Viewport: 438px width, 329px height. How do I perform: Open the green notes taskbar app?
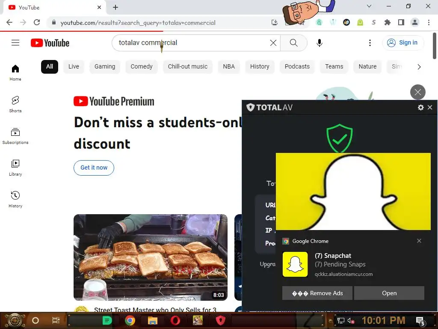(107, 320)
